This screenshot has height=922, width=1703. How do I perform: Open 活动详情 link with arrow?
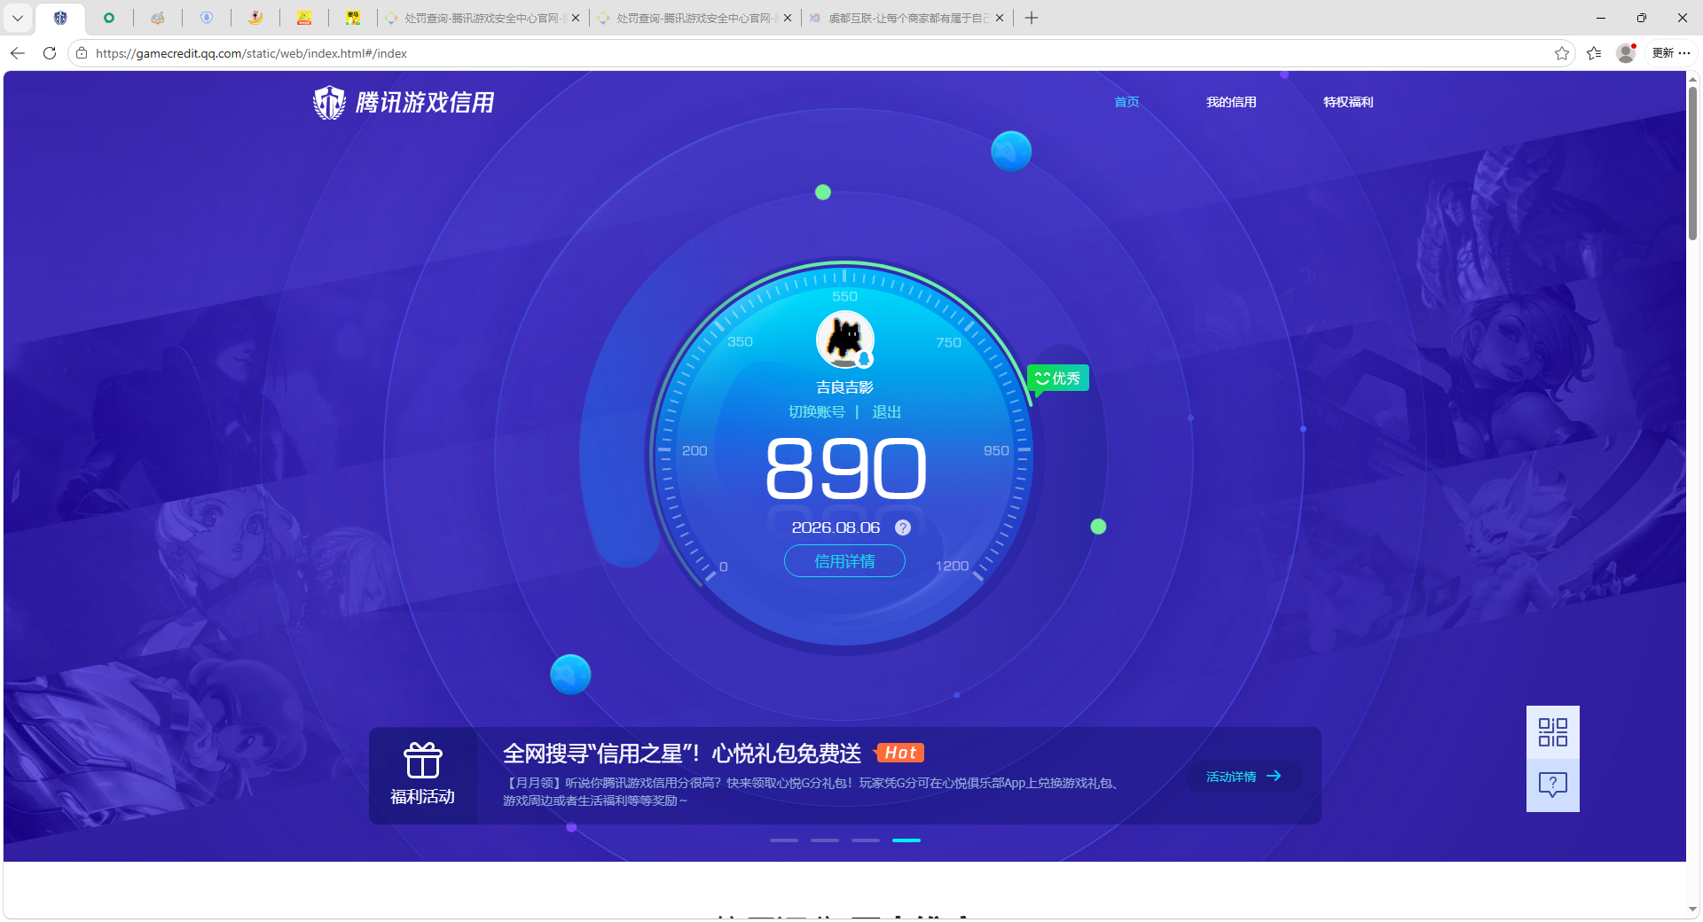tap(1244, 777)
